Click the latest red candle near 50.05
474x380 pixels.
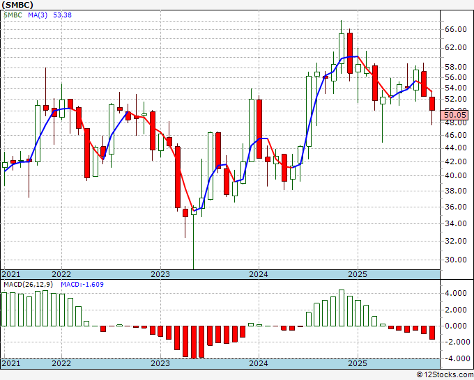point(432,104)
